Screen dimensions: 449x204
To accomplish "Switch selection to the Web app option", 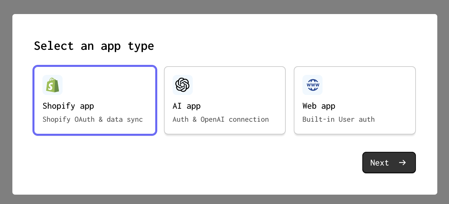I will coord(355,100).
